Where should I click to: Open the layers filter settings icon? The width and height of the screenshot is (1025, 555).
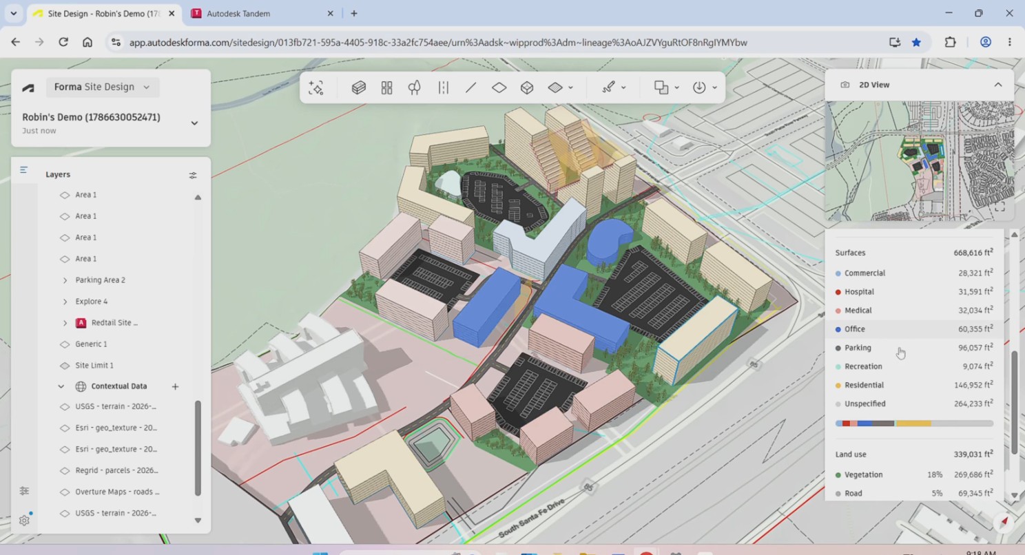193,175
